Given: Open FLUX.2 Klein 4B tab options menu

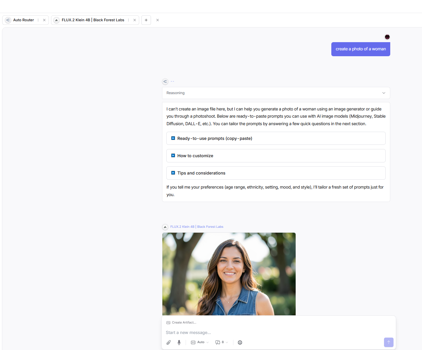Looking at the screenshot, I should [x=129, y=20].
